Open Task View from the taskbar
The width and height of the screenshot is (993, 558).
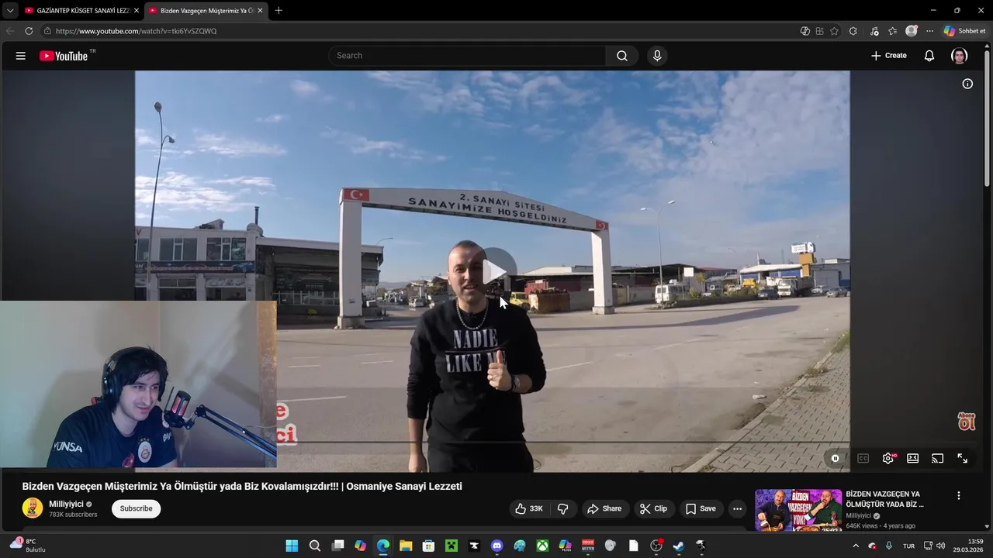point(337,546)
